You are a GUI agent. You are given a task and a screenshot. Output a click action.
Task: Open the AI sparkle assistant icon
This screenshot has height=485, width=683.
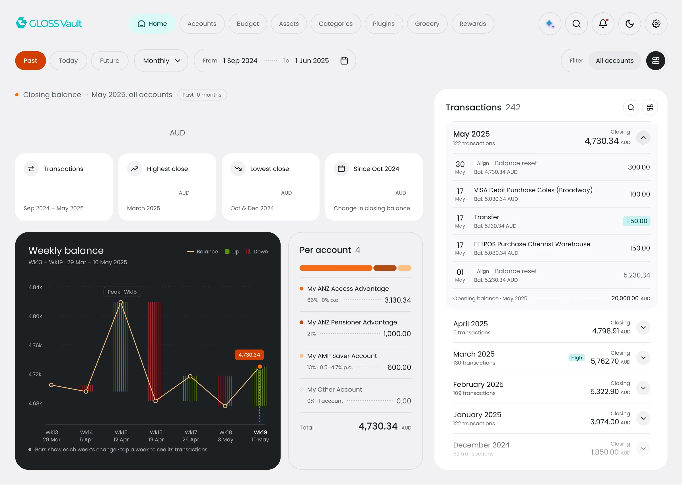coord(550,24)
